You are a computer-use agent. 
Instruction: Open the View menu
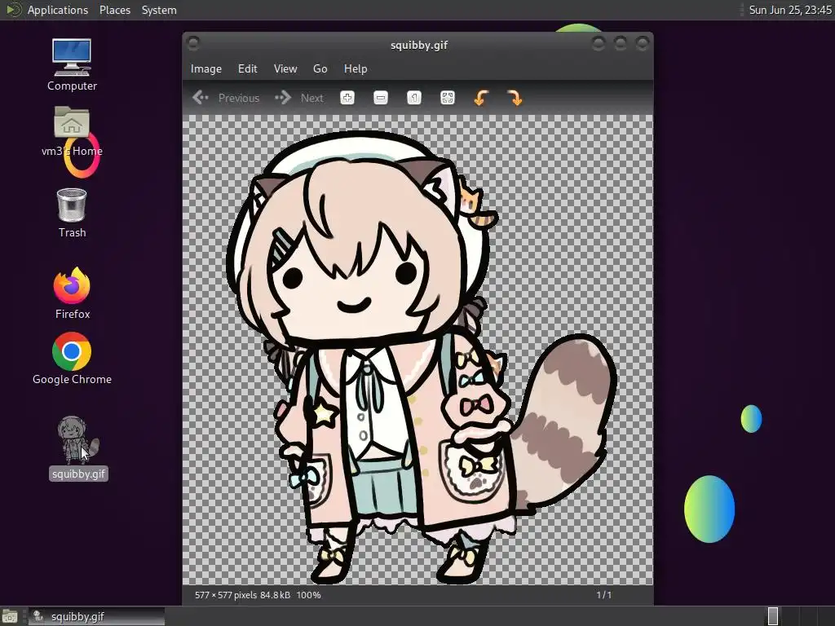[285, 68]
